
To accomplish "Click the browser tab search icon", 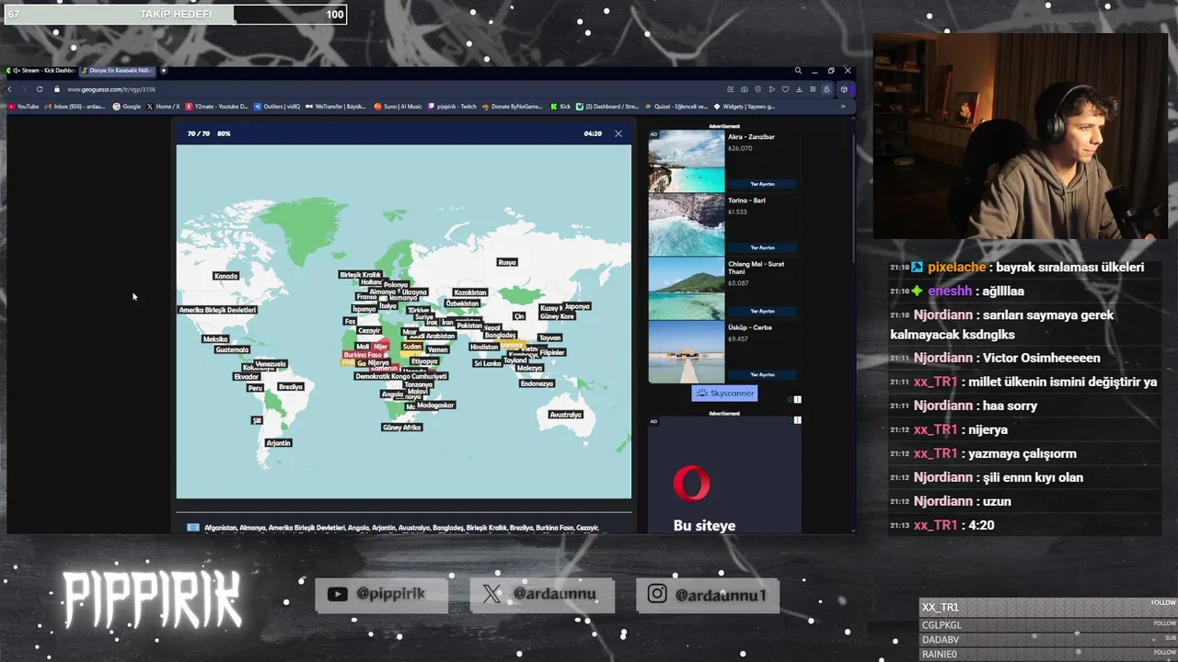I will click(798, 71).
